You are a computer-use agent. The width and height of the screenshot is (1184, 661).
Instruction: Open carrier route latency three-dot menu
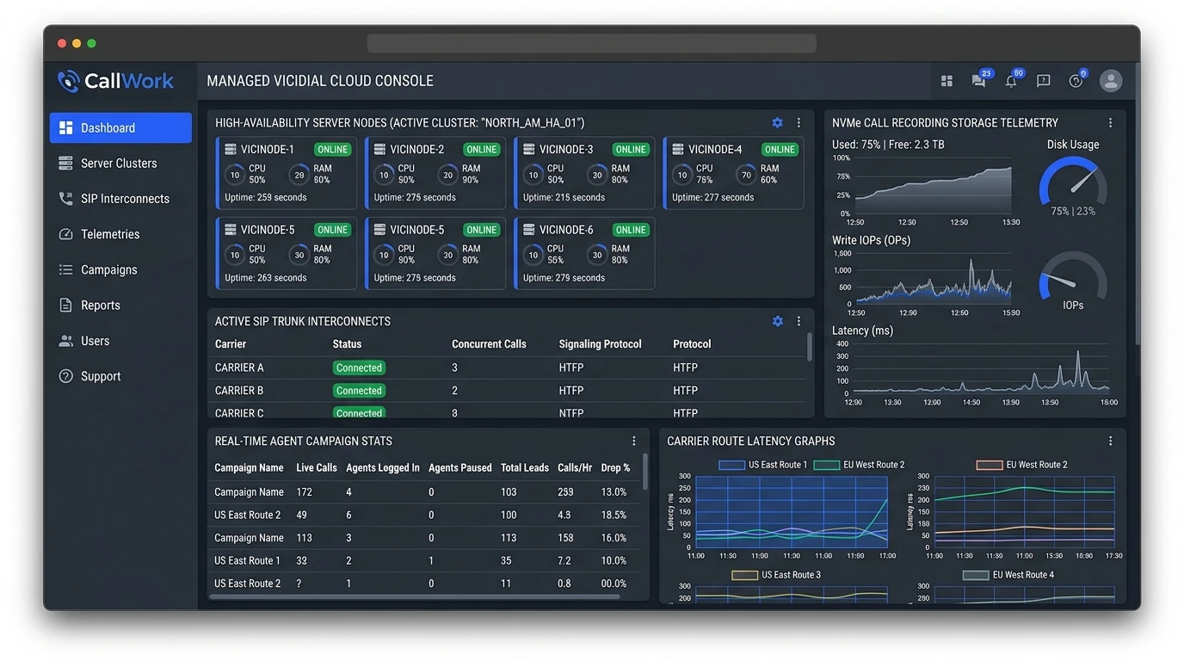[1110, 441]
